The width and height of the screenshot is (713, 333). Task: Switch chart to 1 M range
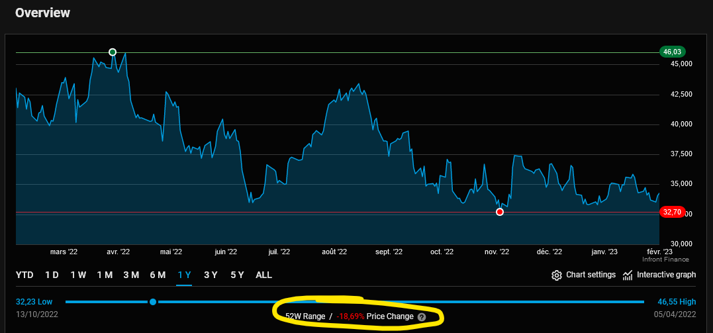[105, 275]
